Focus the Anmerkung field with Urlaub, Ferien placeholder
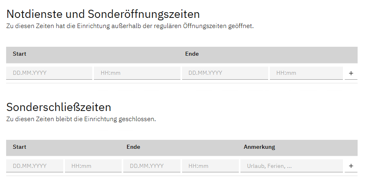 click(x=291, y=166)
